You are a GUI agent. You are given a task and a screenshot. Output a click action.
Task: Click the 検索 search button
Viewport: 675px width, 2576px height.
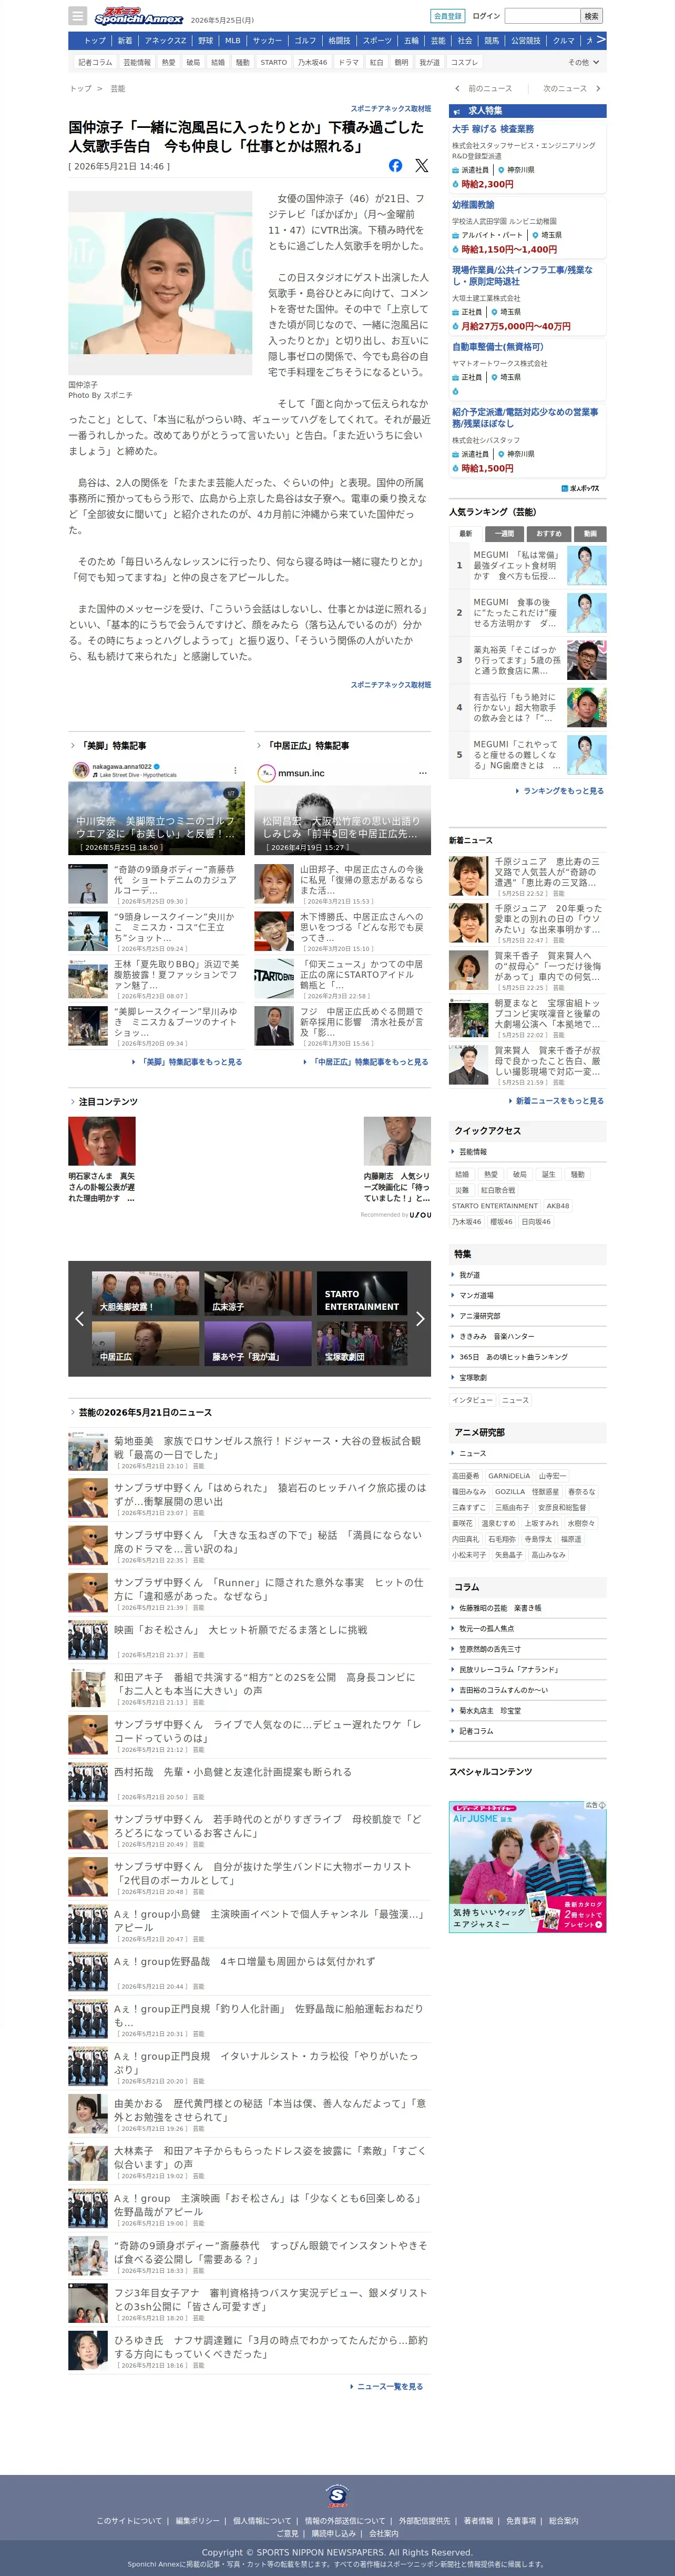[x=591, y=16]
